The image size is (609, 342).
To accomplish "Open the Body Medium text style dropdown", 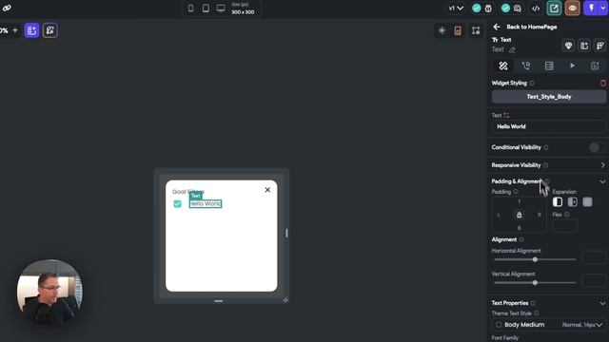I will click(548, 325).
